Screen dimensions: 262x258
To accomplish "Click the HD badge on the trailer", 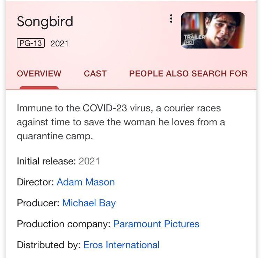I will point(189,42).
